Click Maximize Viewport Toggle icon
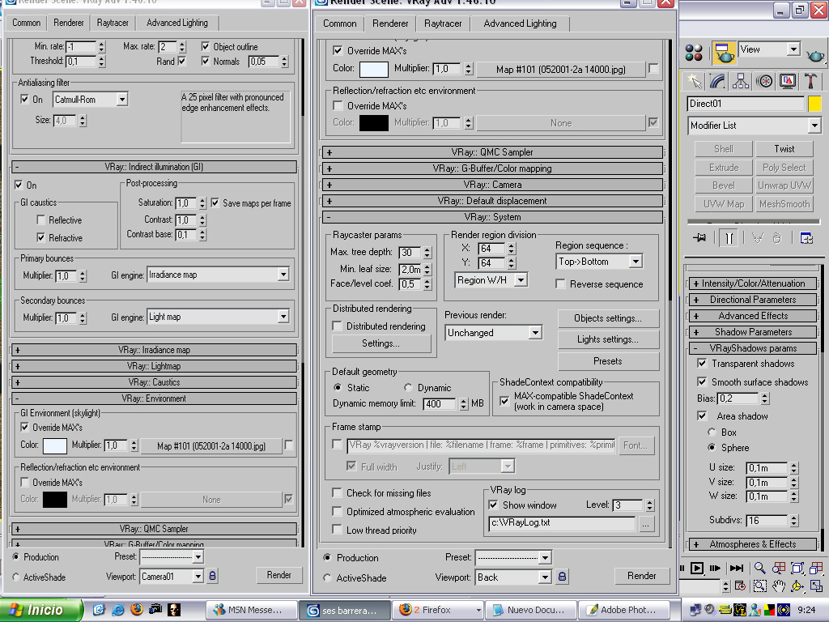829x622 pixels. click(816, 586)
